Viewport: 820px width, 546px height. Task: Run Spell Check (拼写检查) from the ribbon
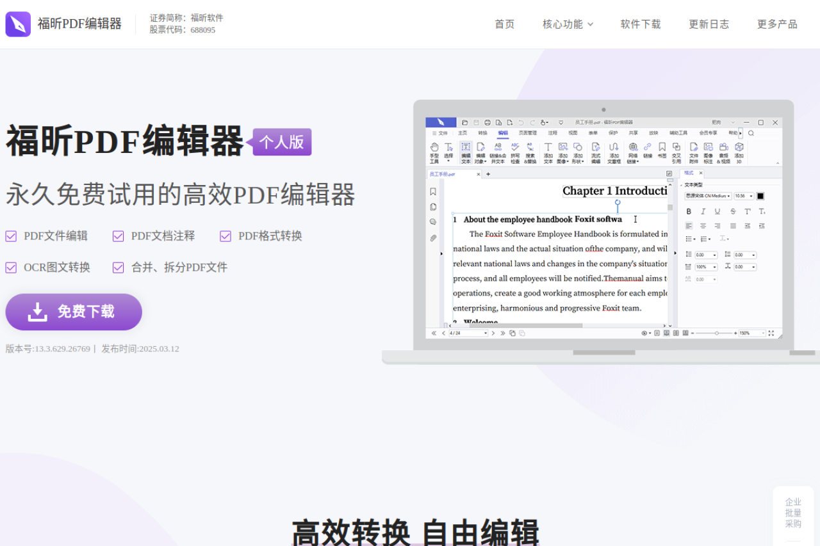click(515, 153)
